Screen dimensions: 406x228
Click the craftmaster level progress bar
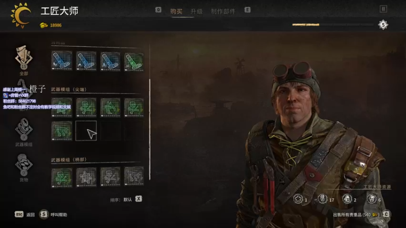(333, 25)
